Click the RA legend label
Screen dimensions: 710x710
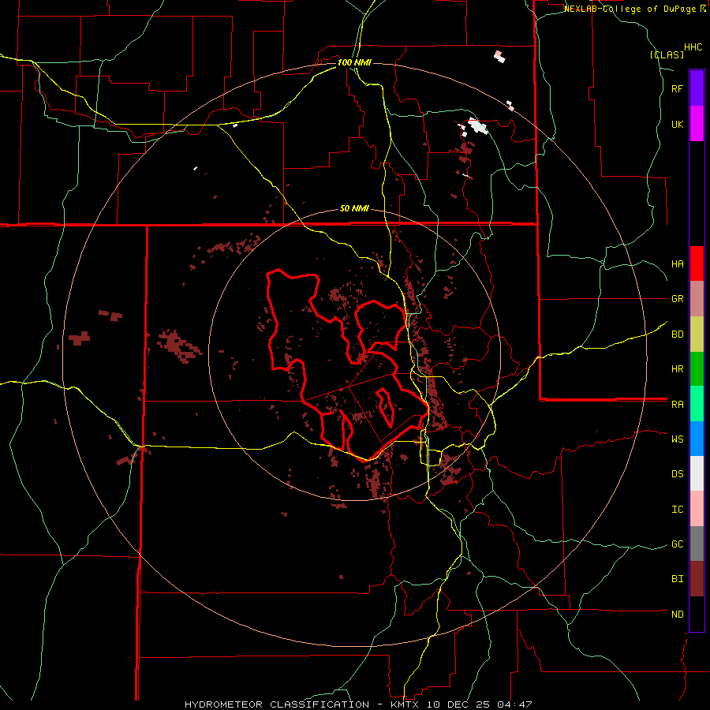click(678, 405)
